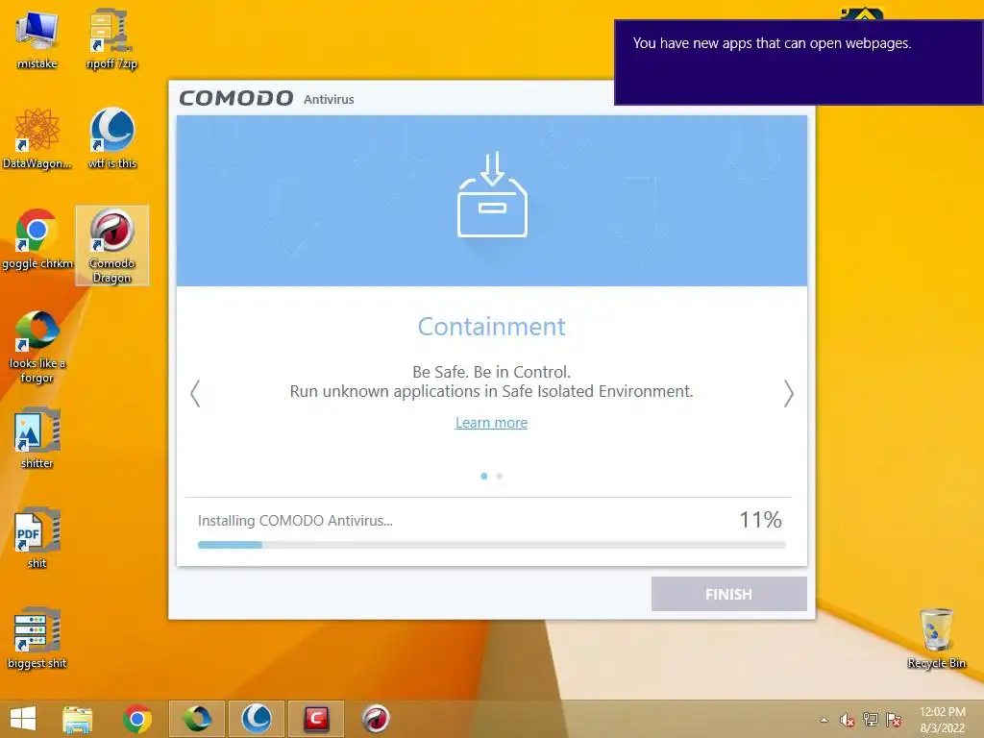Click the installation progress bar
Viewport: 984px width, 738px height.
(x=491, y=545)
